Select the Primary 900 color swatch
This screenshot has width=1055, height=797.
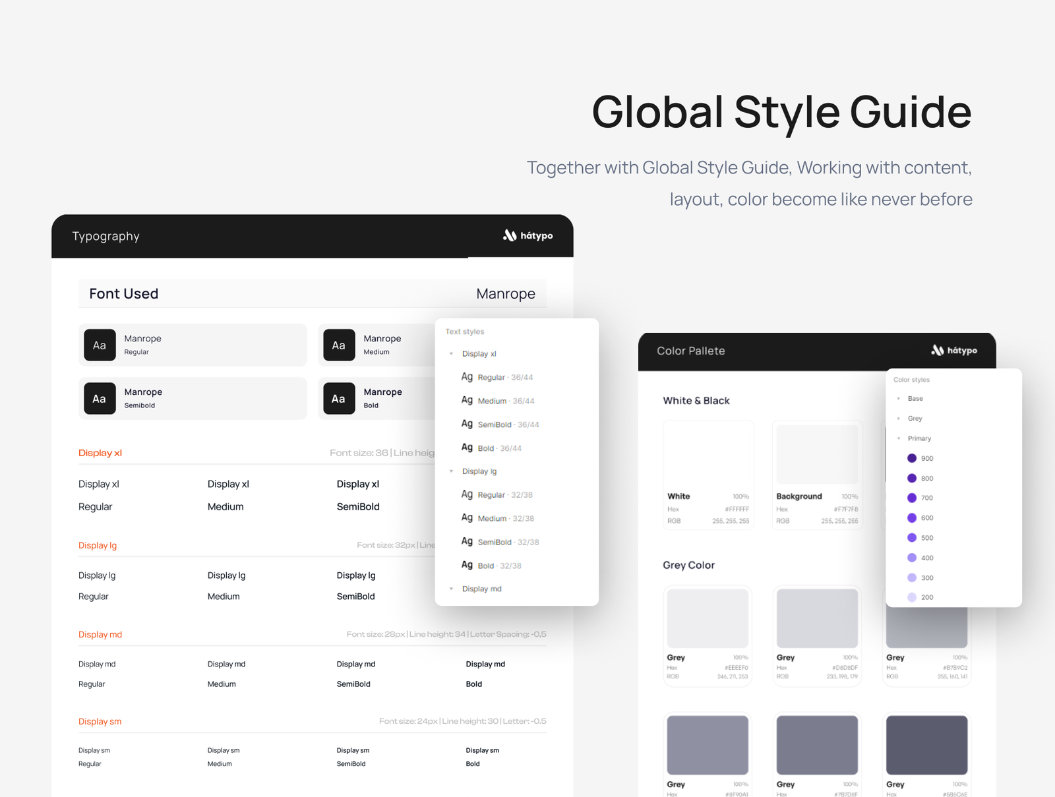coord(913,458)
